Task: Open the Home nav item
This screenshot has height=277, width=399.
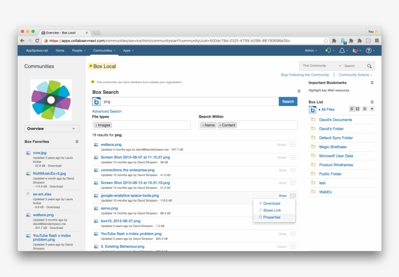Action: click(x=60, y=51)
